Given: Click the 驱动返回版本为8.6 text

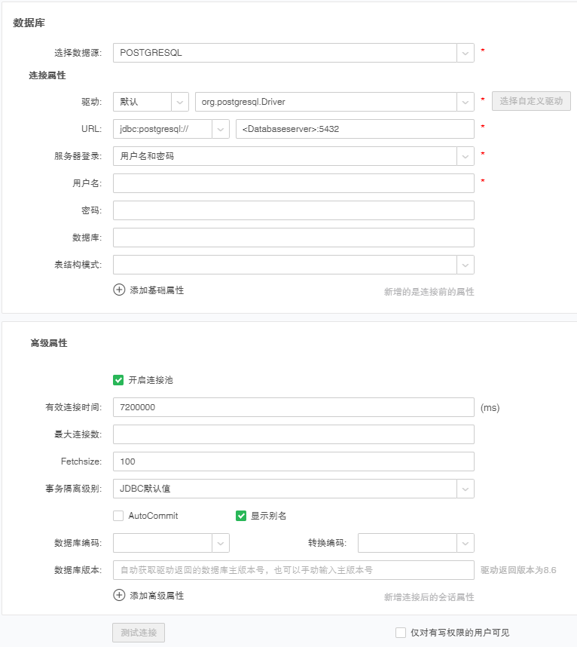Looking at the screenshot, I should (518, 570).
